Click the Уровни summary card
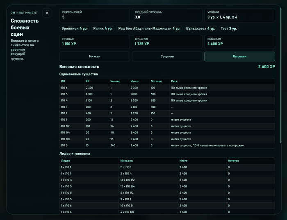Image resolution: width=287 pixels, height=220 pixels. (239, 15)
